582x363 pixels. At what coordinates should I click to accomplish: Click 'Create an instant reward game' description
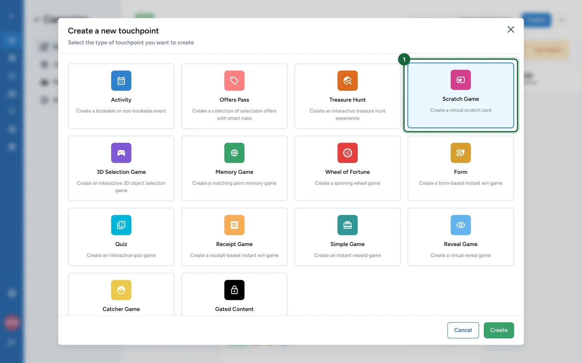(x=347, y=256)
